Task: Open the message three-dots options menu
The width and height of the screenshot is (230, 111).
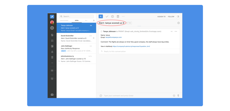Action: [176, 31]
